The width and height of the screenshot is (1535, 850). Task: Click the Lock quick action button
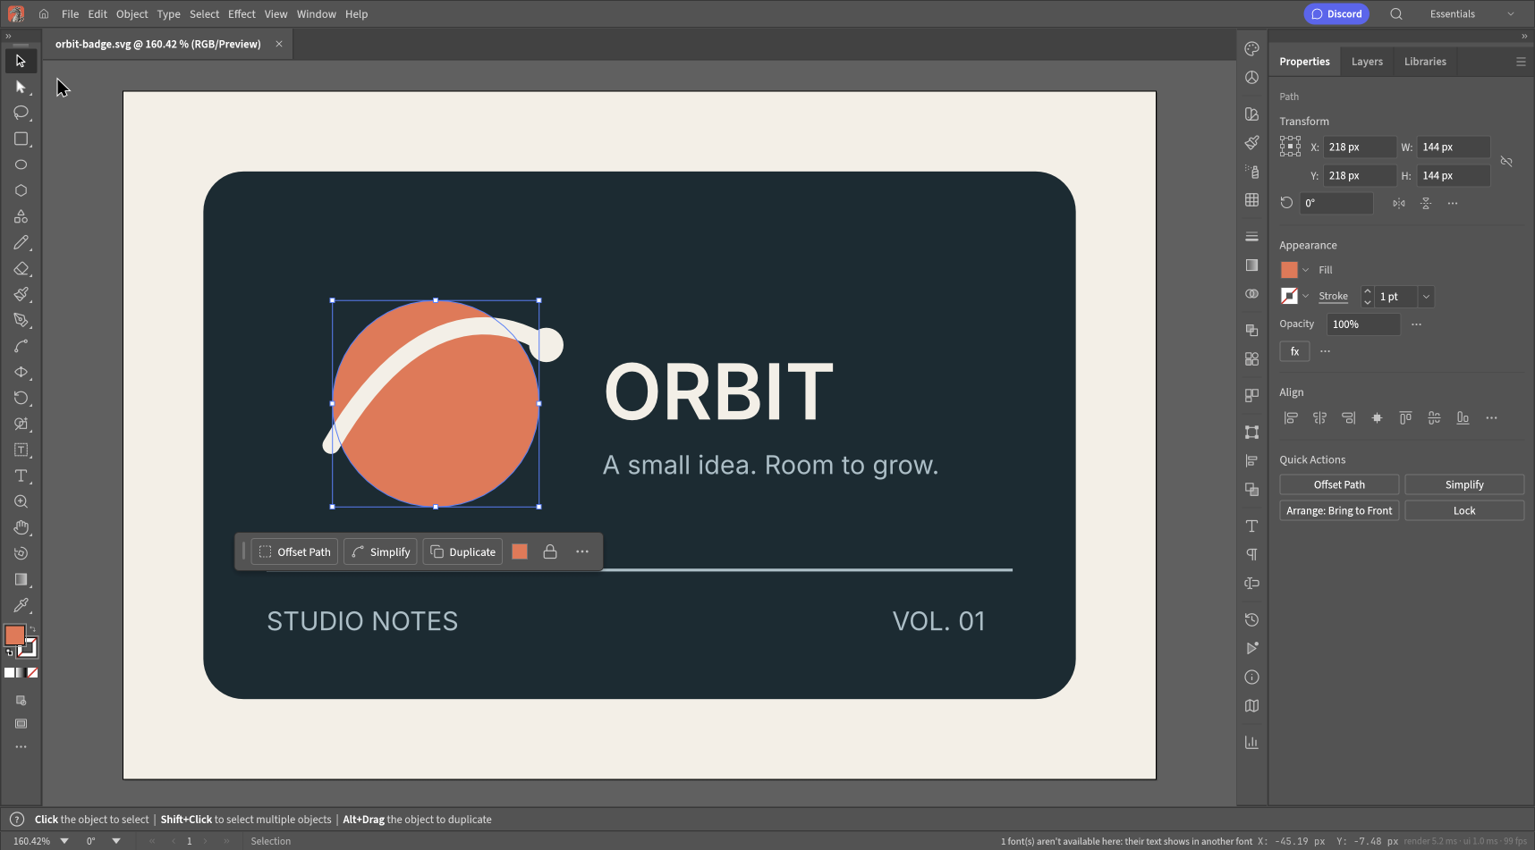tap(1464, 510)
